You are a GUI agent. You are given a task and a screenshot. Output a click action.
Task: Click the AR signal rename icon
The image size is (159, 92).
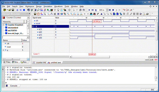(x=55, y=14)
